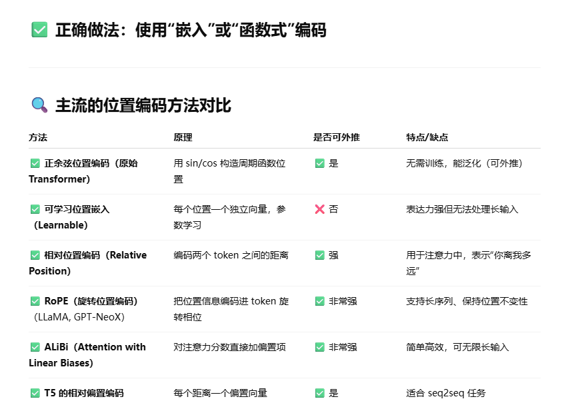566x415 pixels.
Task: Click the 否 value in Learnable row
Action: [x=333, y=209]
